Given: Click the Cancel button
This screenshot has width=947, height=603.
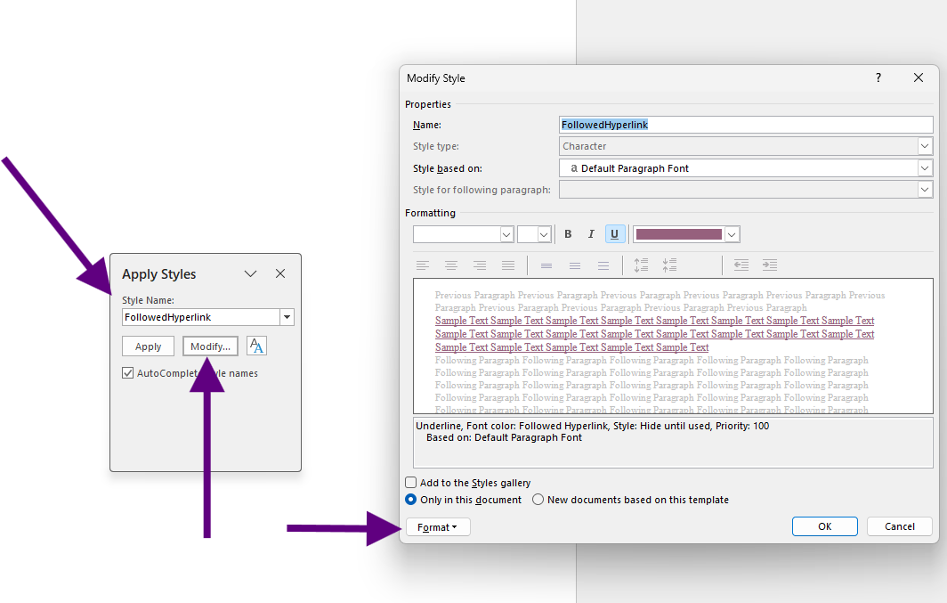Looking at the screenshot, I should point(899,526).
